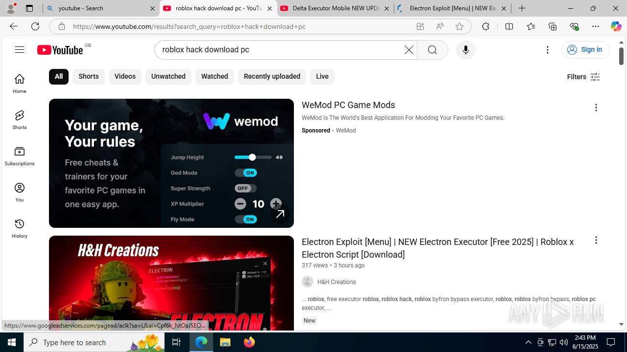627x352 pixels.
Task: View site information lock icon
Action: [61, 26]
